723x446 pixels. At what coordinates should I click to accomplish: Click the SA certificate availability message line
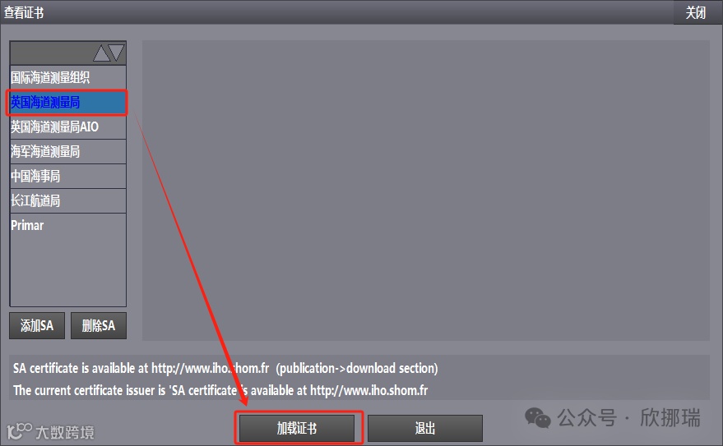coord(225,368)
